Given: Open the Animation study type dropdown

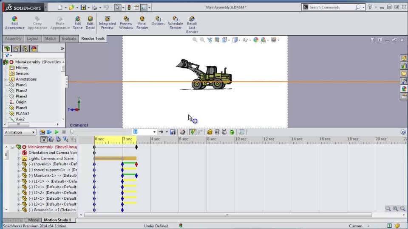Looking at the screenshot, I should (x=20, y=132).
